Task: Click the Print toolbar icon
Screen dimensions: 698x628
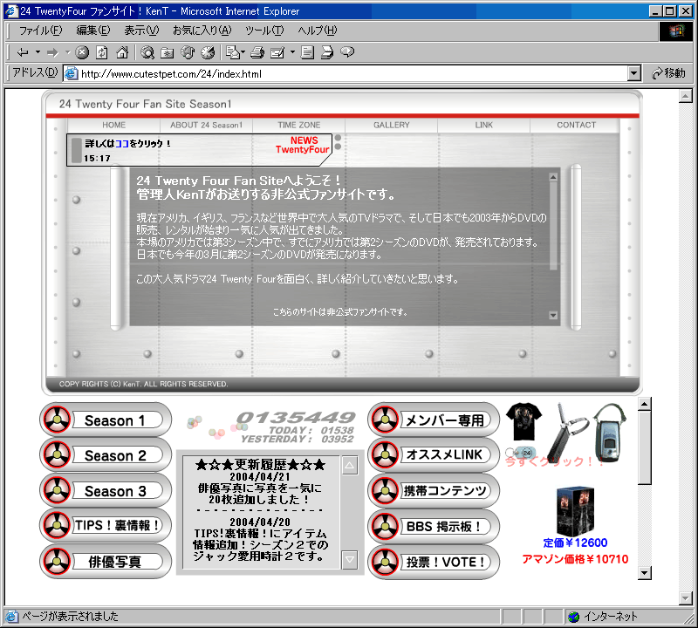Action: [257, 52]
